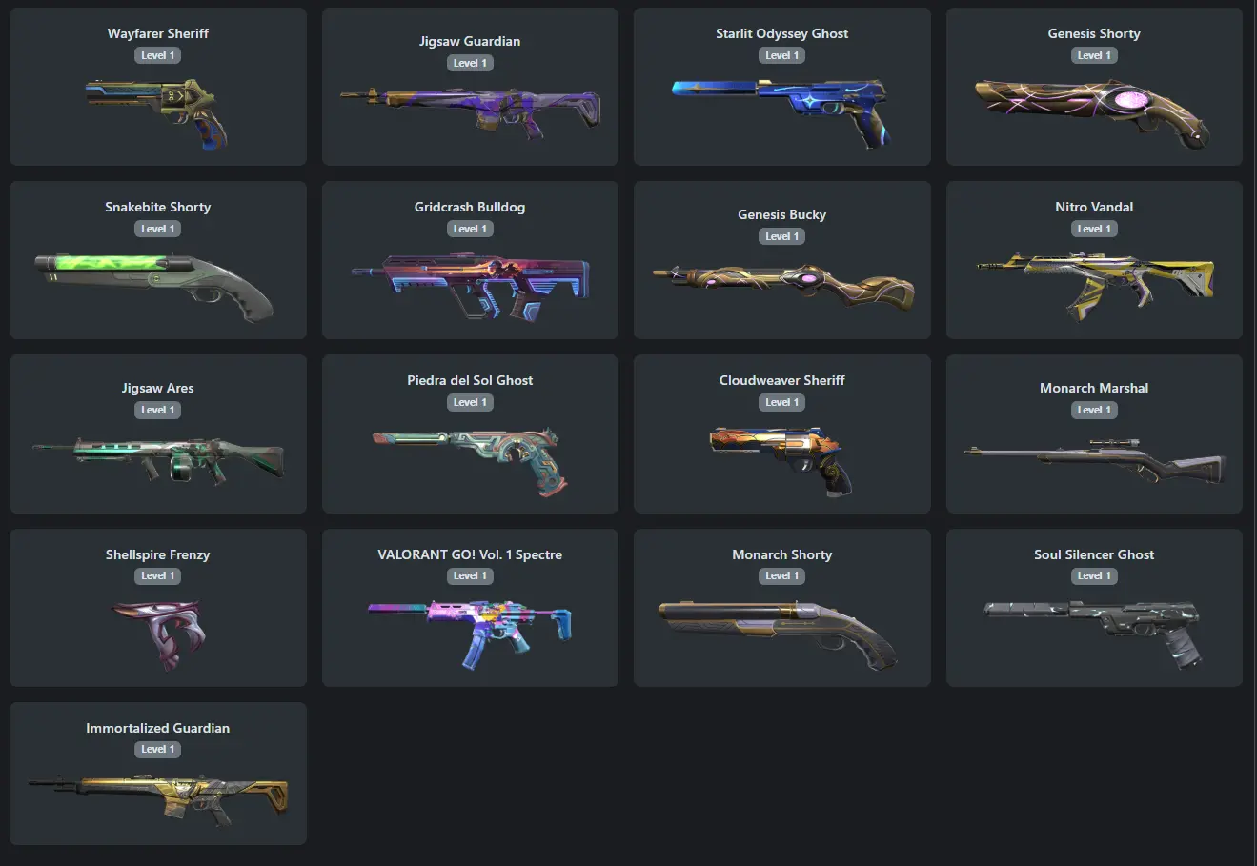Click the Level 1 badge under Genesis Bucky
This screenshot has width=1257, height=866.
(781, 236)
